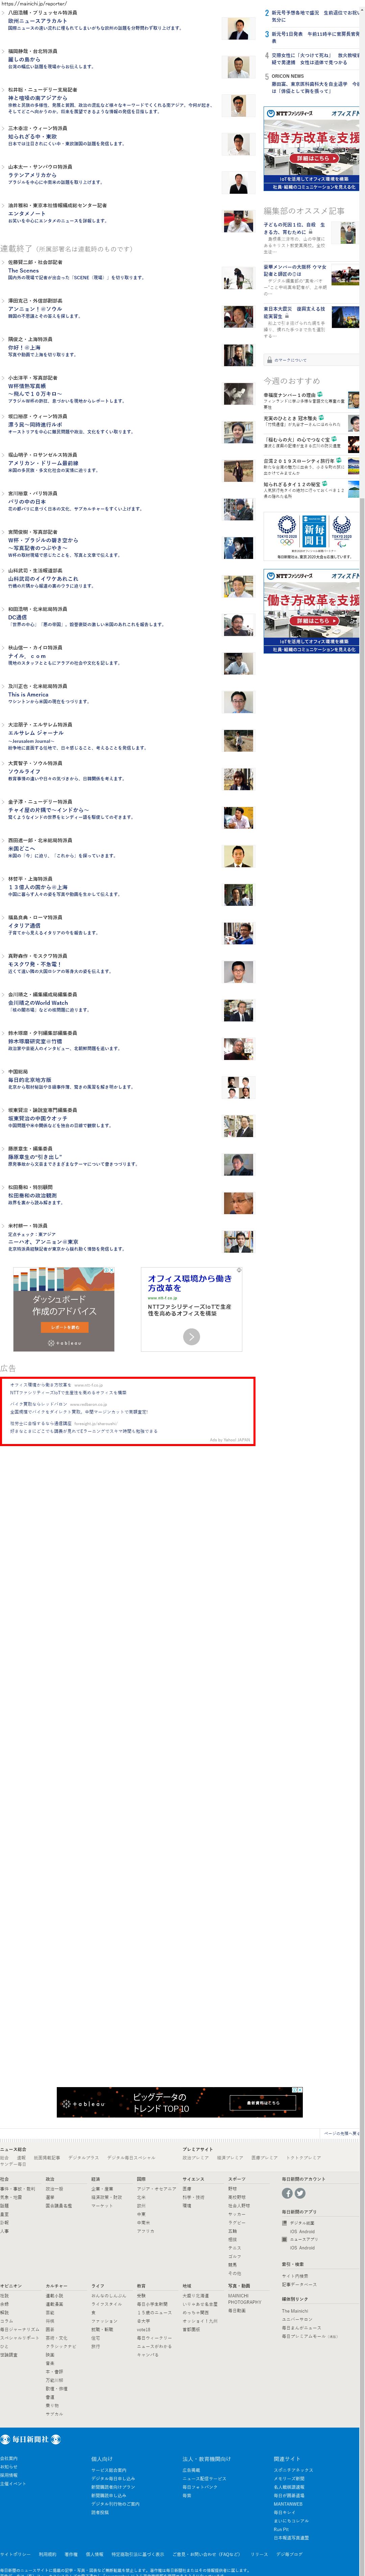
Task: Select the スポーツ footer category
Action: [236, 2178]
